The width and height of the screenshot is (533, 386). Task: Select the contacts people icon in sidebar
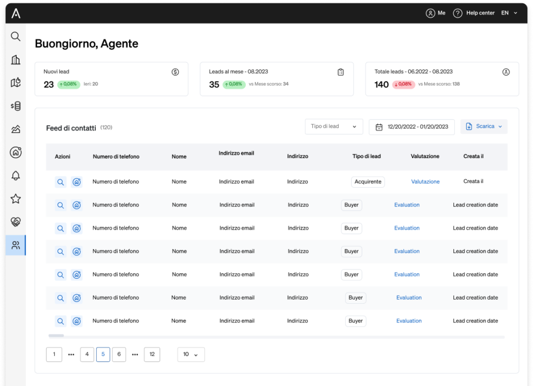pyautogui.click(x=16, y=246)
